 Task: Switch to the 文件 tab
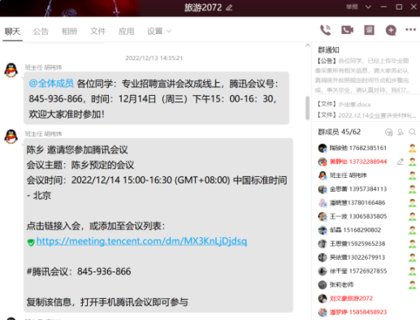(x=97, y=32)
